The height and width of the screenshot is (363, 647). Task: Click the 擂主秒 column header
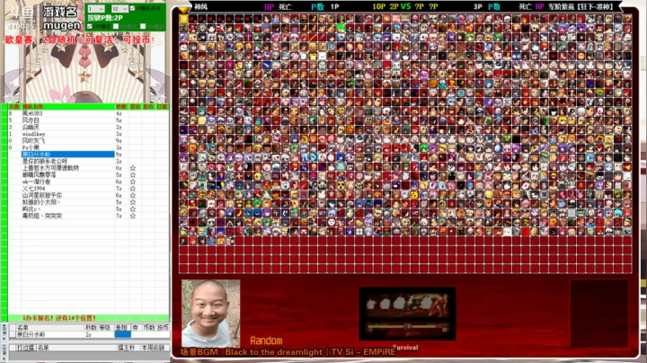point(127,348)
